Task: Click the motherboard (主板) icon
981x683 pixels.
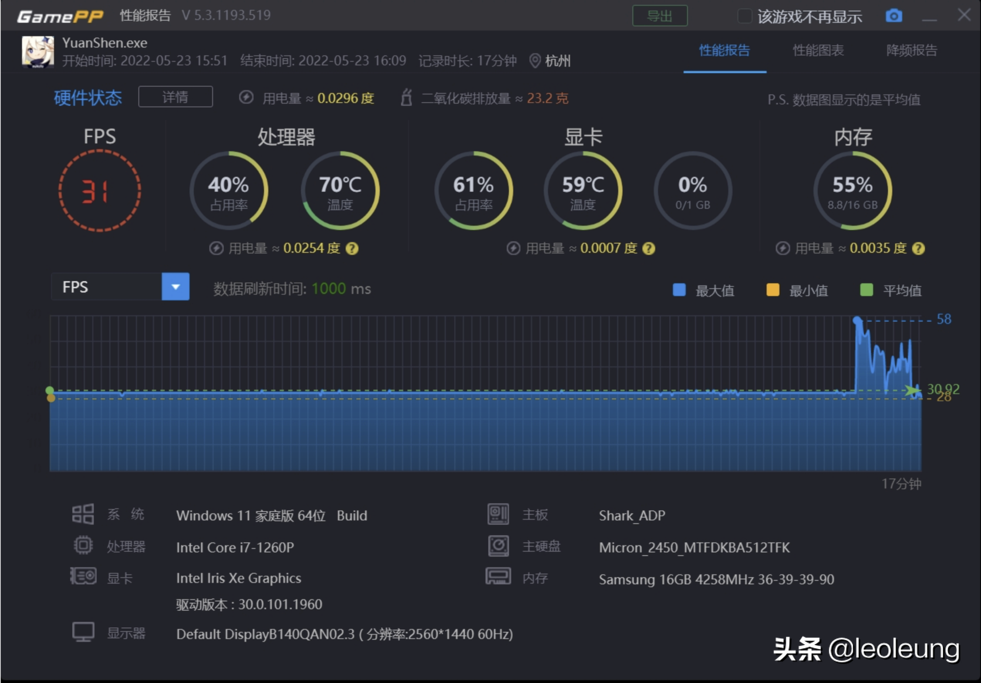Action: point(498,514)
